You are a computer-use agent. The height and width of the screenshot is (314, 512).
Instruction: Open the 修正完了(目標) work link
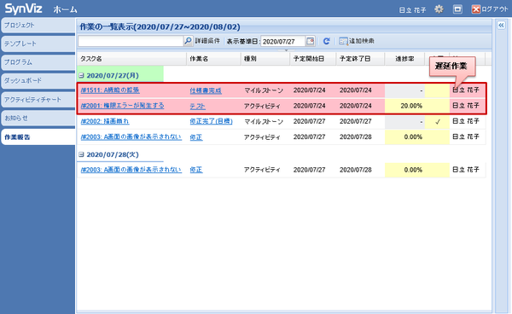[211, 121]
